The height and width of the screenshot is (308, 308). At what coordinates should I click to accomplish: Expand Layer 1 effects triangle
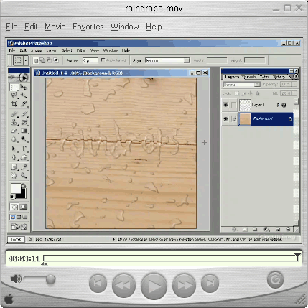pos(278,105)
